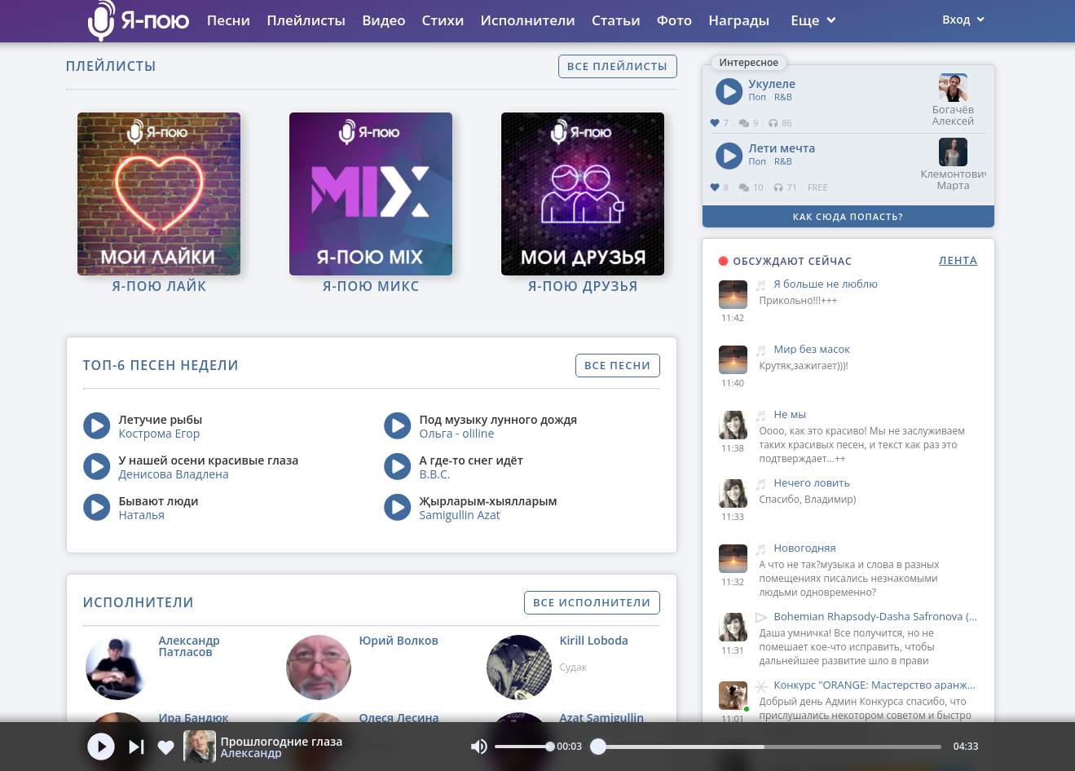Play А где-то снег идёт

tap(397, 466)
